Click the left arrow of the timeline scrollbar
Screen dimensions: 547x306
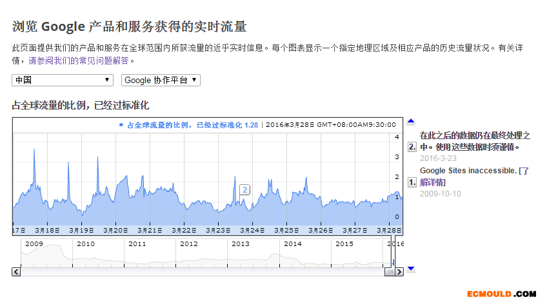point(15,272)
